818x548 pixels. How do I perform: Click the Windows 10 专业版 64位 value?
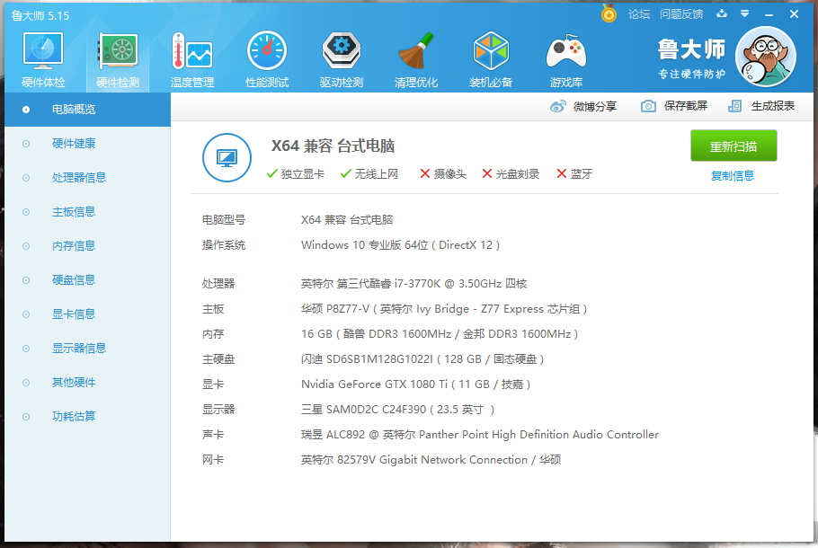(x=400, y=245)
